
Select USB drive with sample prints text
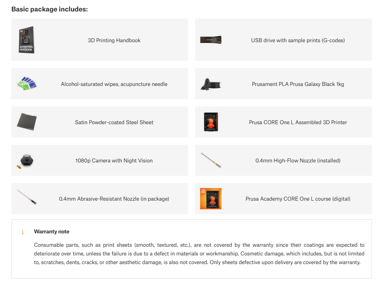coord(298,40)
